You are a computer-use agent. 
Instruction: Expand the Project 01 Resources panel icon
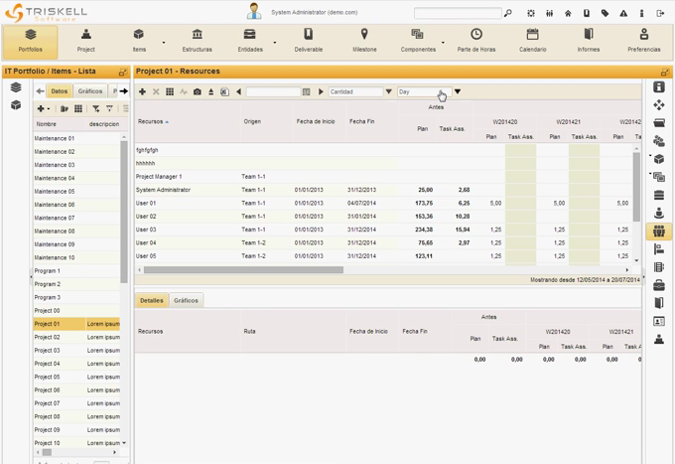click(665, 72)
